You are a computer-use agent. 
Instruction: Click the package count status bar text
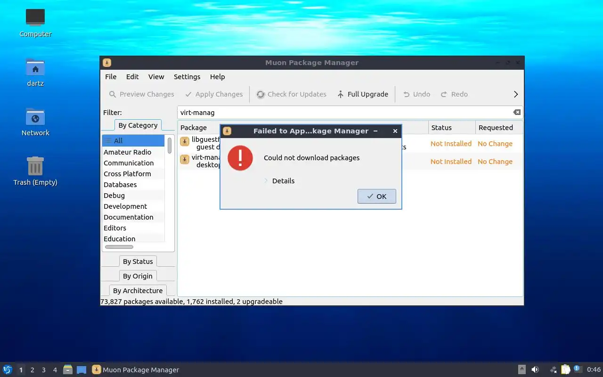pyautogui.click(x=192, y=302)
